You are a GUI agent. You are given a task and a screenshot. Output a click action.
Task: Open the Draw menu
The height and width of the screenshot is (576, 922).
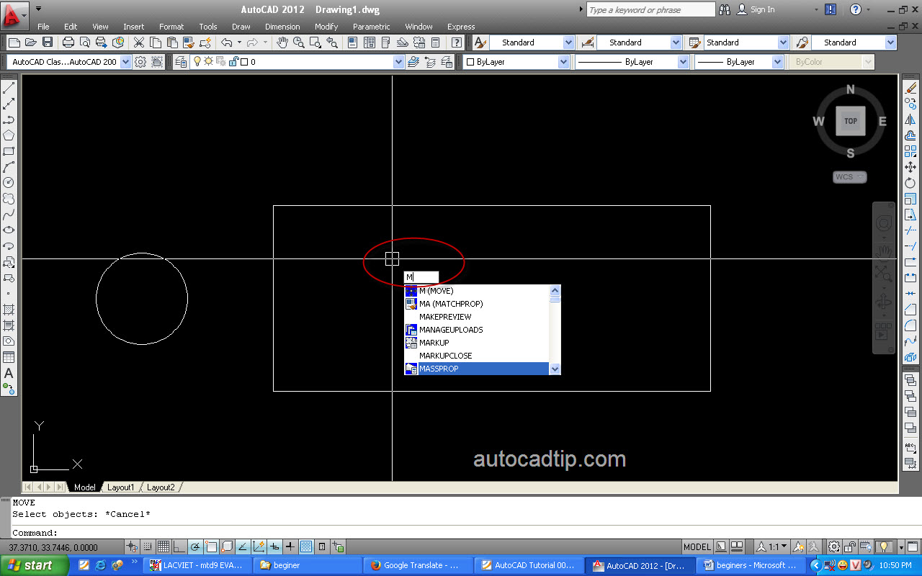(241, 27)
